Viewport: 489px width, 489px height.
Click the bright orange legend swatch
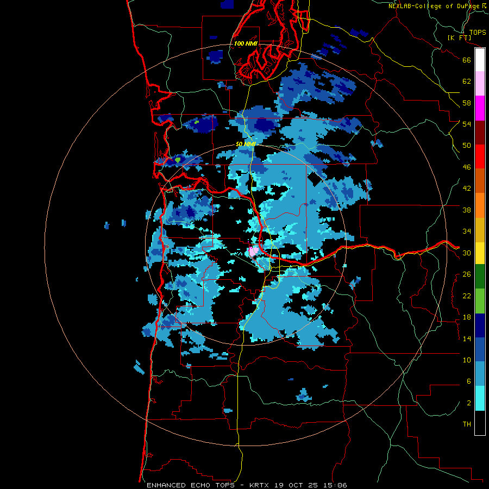480,205
